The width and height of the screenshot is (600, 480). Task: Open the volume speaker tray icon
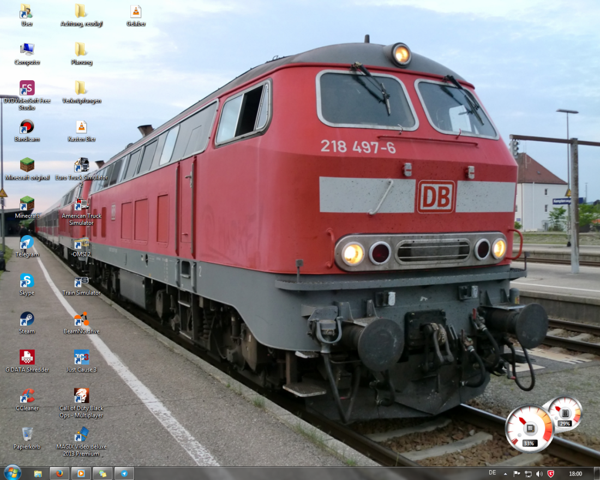point(539,474)
